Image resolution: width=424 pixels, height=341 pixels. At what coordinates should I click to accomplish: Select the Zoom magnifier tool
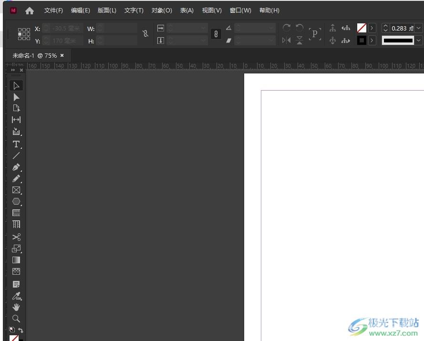(x=16, y=319)
